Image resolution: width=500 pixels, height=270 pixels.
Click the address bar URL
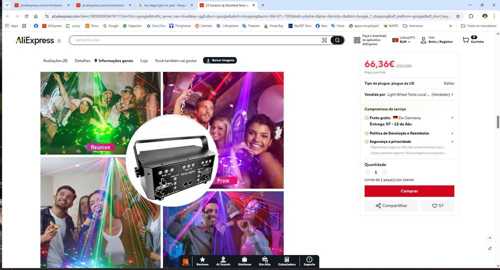click(251, 17)
